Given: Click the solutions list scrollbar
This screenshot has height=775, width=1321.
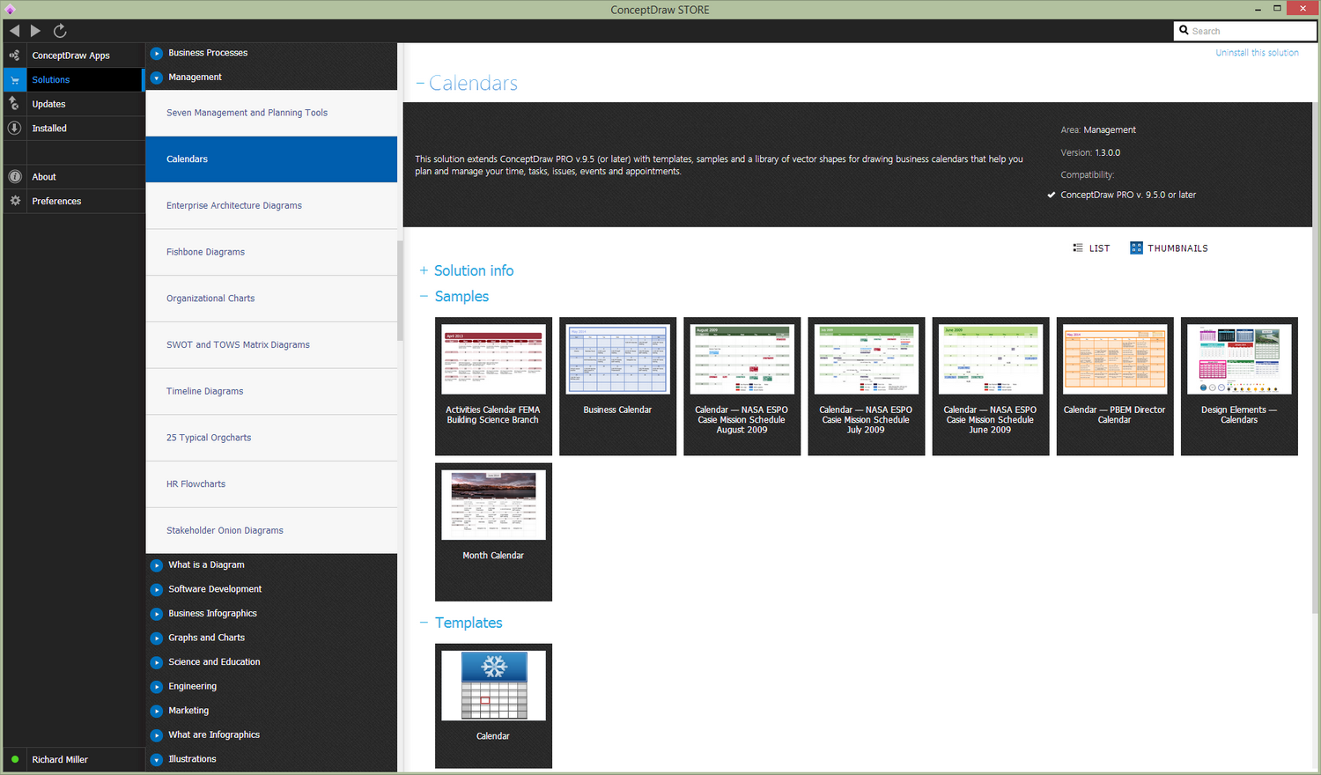Looking at the screenshot, I should click(400, 291).
